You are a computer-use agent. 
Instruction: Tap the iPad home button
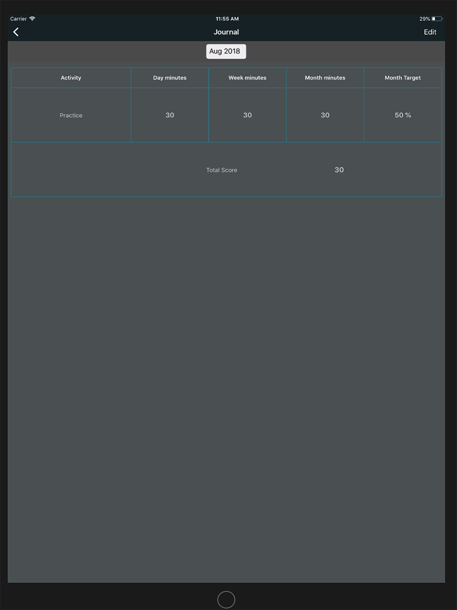coord(226,599)
